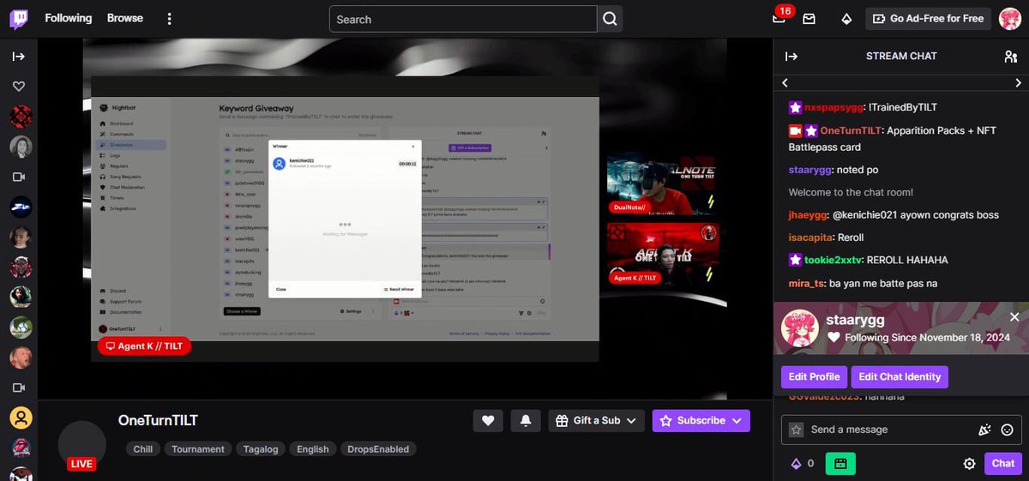The width and height of the screenshot is (1029, 481).
Task: Open the blue Z-logo channel in sidebar
Action: tap(21, 207)
